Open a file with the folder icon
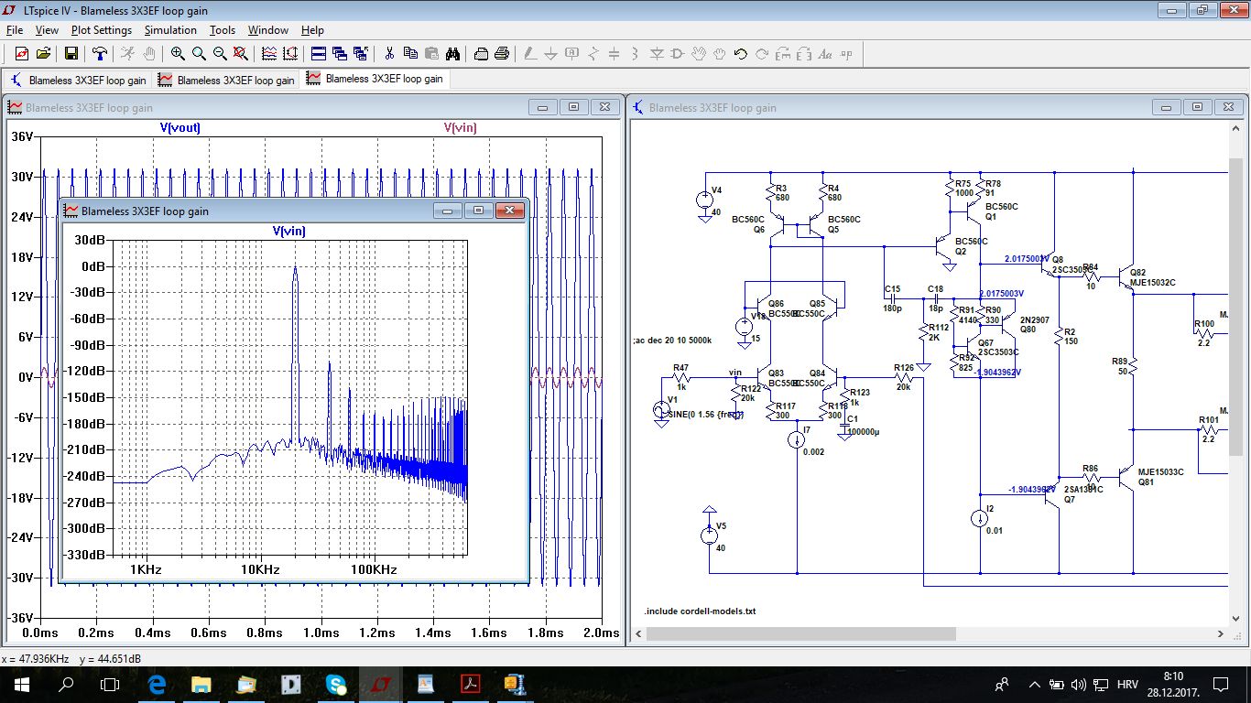Image resolution: width=1251 pixels, height=703 pixels. 42,54
